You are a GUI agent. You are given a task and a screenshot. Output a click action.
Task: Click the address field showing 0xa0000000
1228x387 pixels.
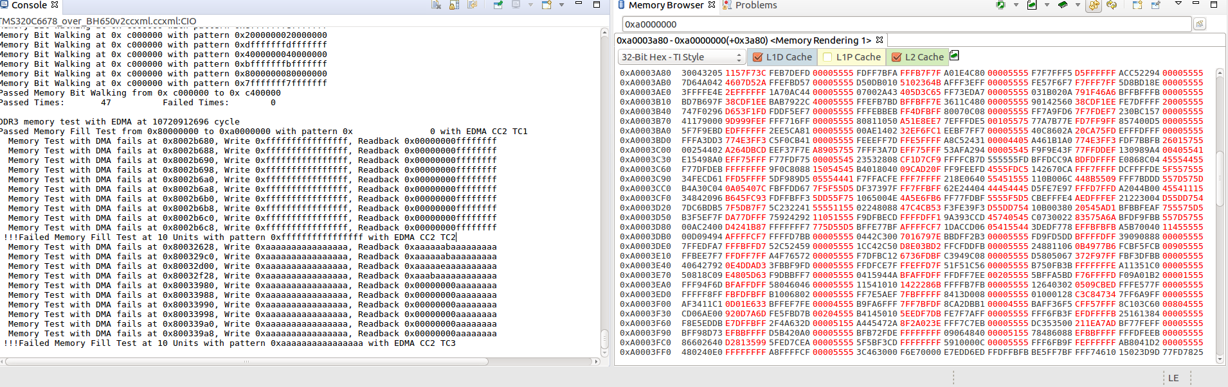[x=907, y=24]
